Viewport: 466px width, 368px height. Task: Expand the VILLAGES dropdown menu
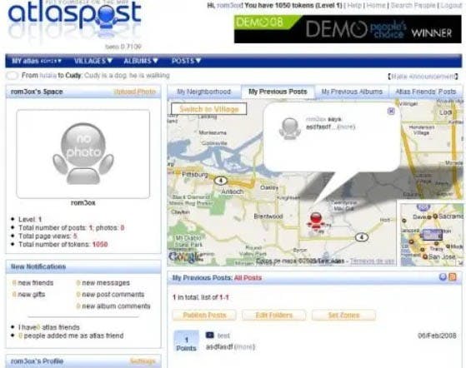[93, 61]
